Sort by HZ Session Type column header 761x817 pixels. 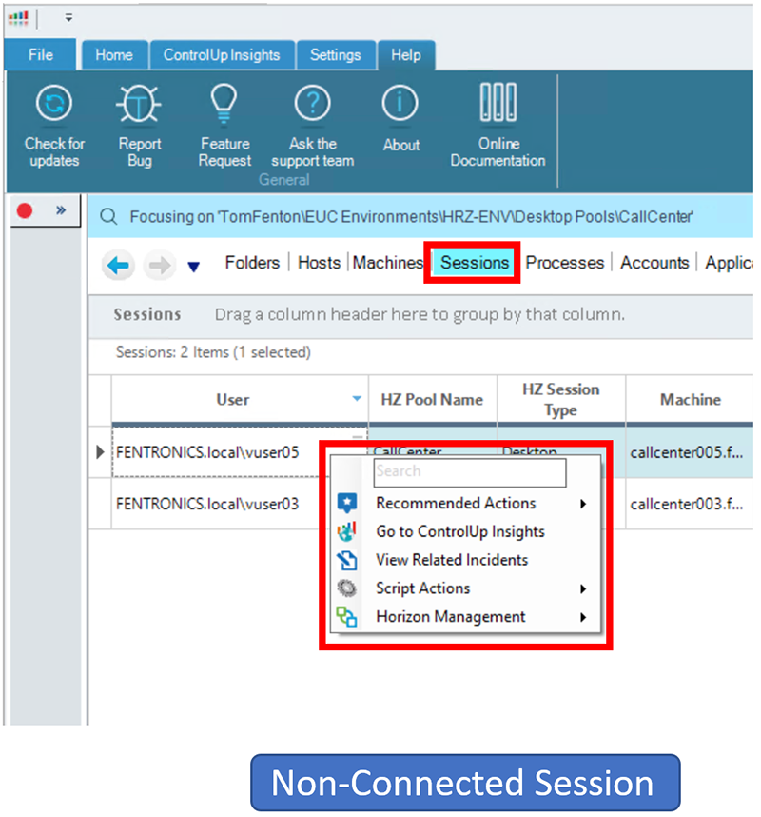[x=561, y=399]
